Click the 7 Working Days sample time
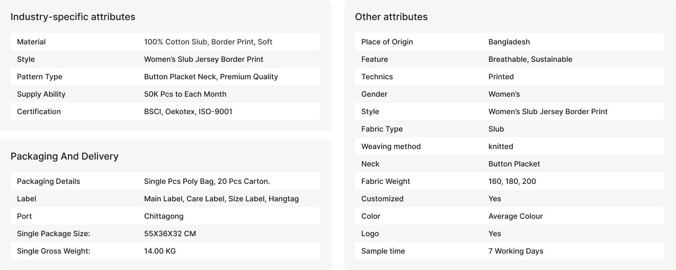Viewport: 676px width, 270px height. (x=515, y=251)
